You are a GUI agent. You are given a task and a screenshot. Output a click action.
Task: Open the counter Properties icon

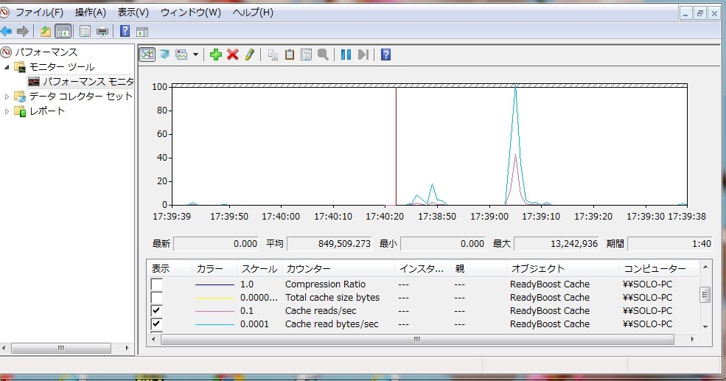pos(306,55)
